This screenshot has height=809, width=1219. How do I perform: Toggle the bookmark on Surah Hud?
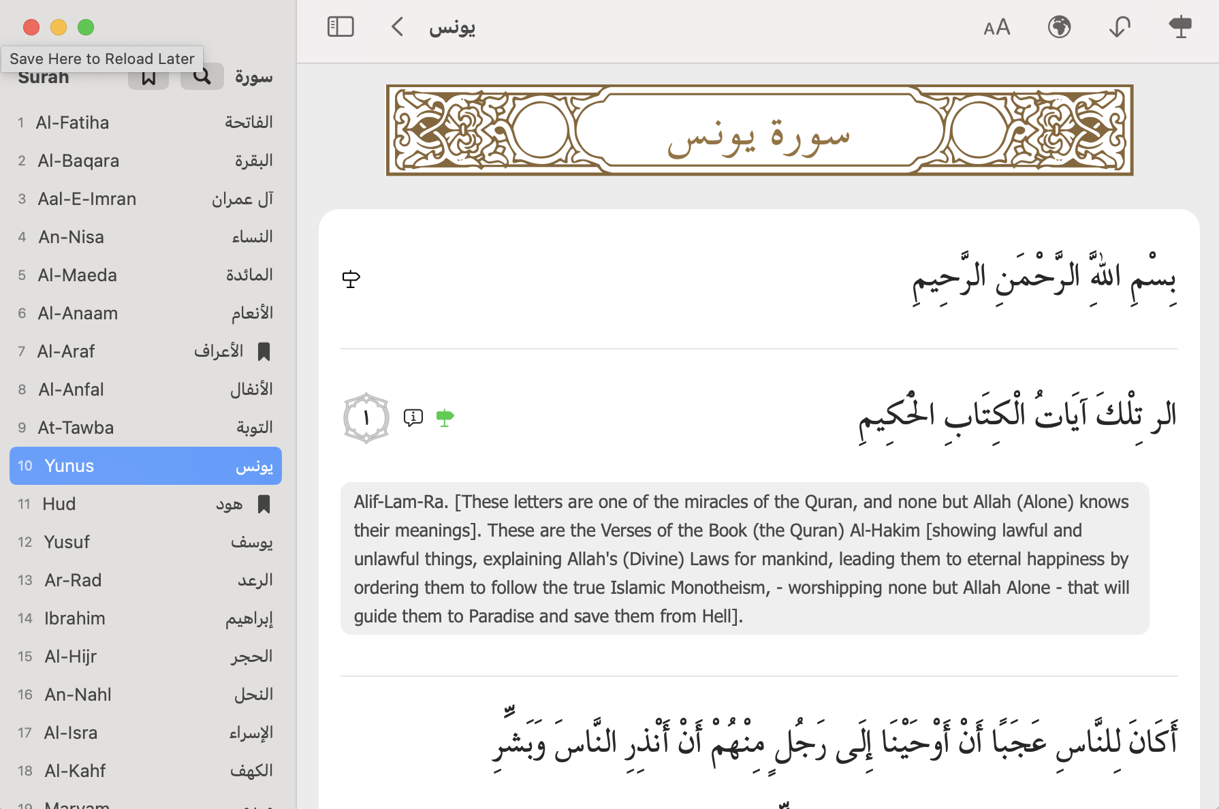click(264, 505)
